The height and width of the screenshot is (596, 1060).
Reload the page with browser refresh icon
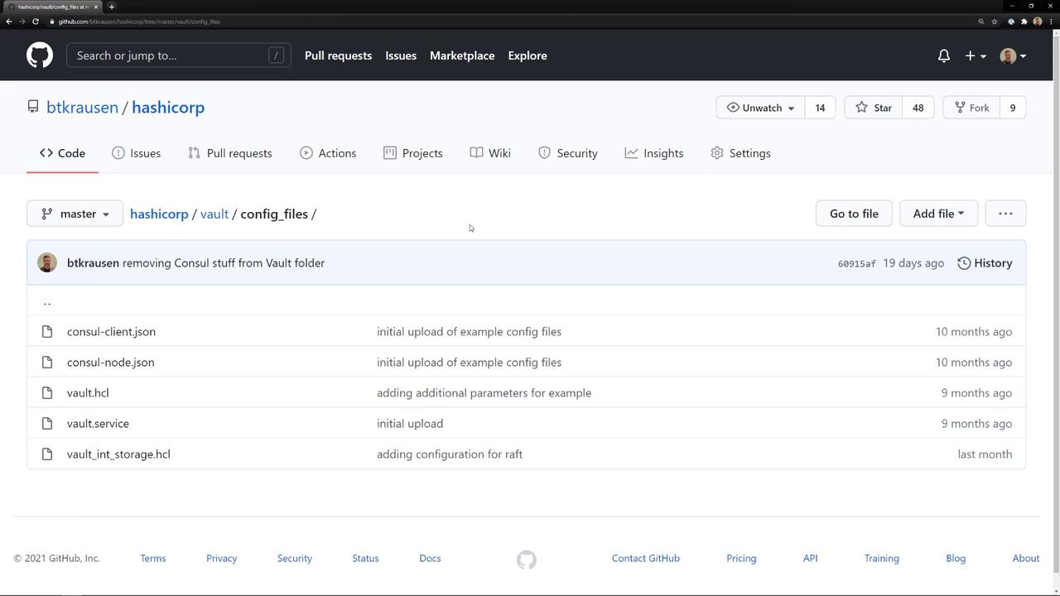36,22
